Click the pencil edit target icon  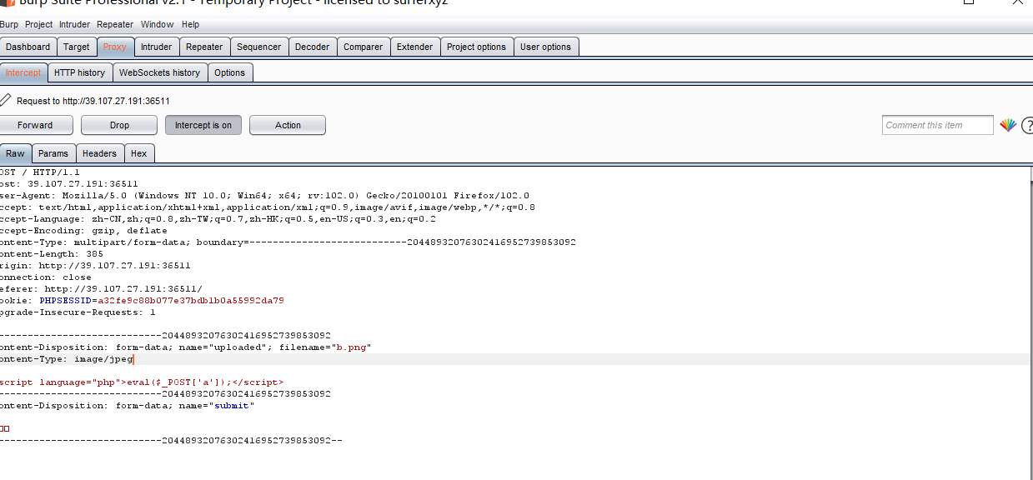coord(5,101)
